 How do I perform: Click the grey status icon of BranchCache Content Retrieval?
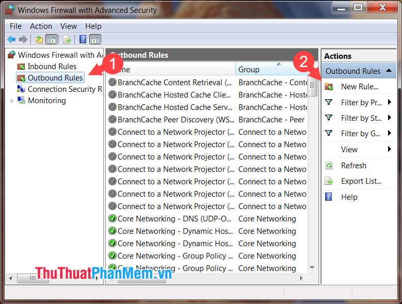(112, 82)
